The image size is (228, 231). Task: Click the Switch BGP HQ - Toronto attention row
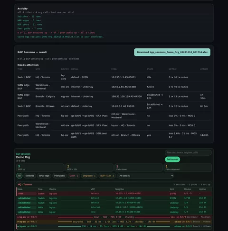coord(114,77)
